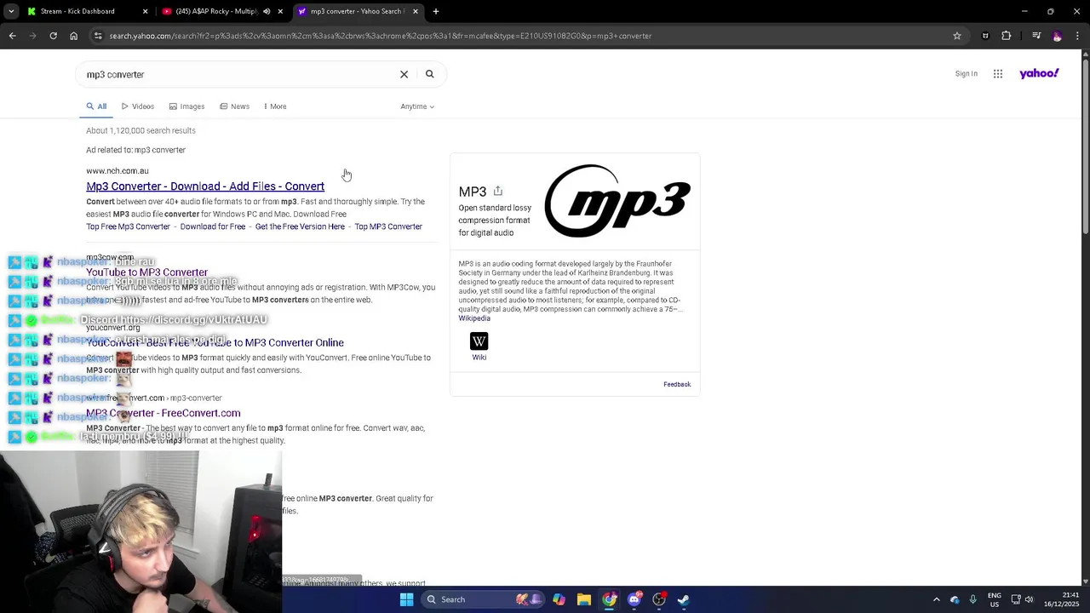1090x613 pixels.
Task: Click Sign in on Yahoo
Action: pos(967,74)
